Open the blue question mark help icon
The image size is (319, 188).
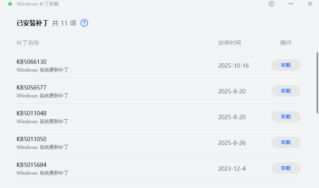coord(84,23)
